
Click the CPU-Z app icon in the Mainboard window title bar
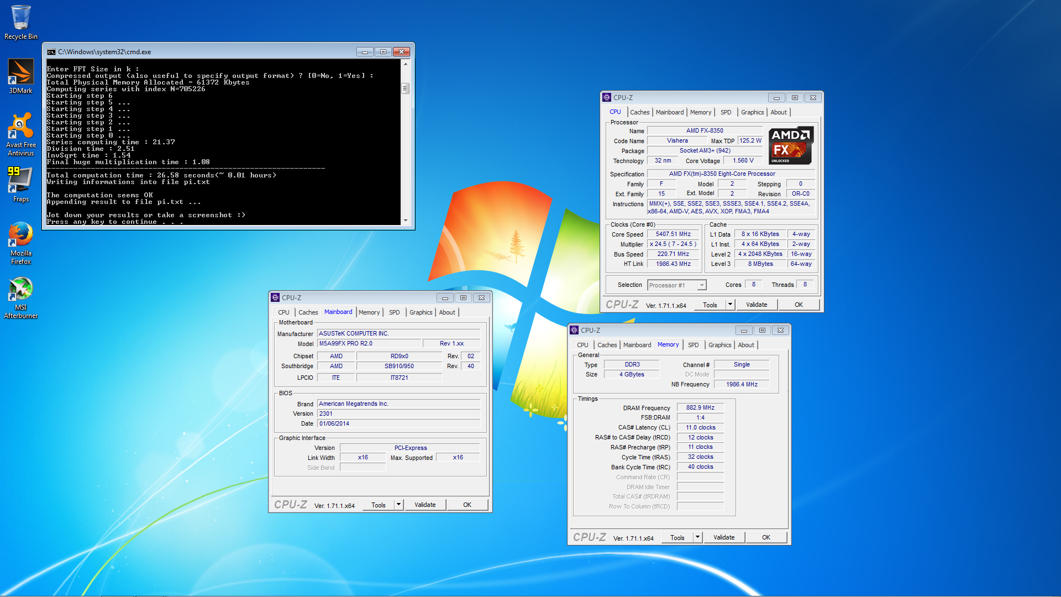pyautogui.click(x=275, y=297)
